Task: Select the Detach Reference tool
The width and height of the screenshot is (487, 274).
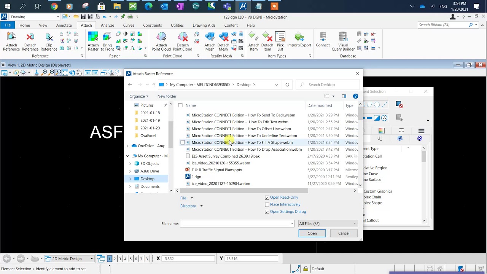Action: tap(30, 41)
